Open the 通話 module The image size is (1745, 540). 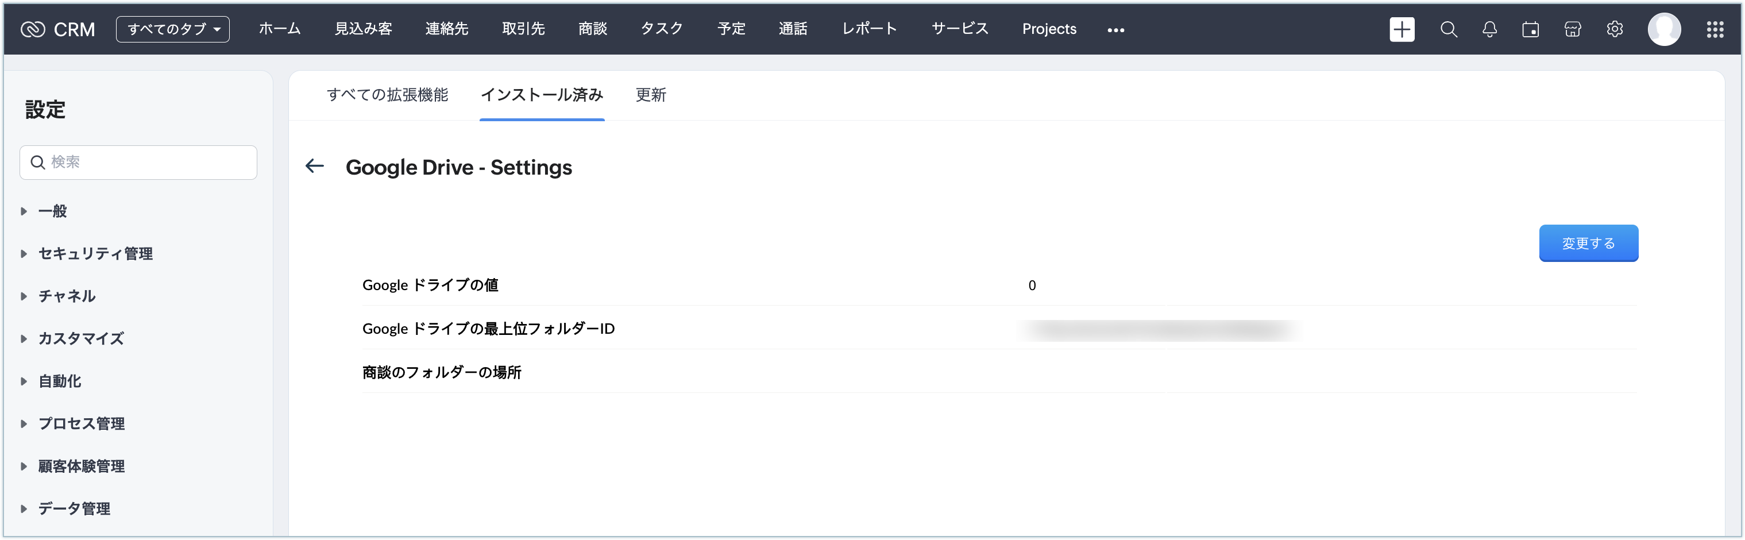pyautogui.click(x=793, y=29)
